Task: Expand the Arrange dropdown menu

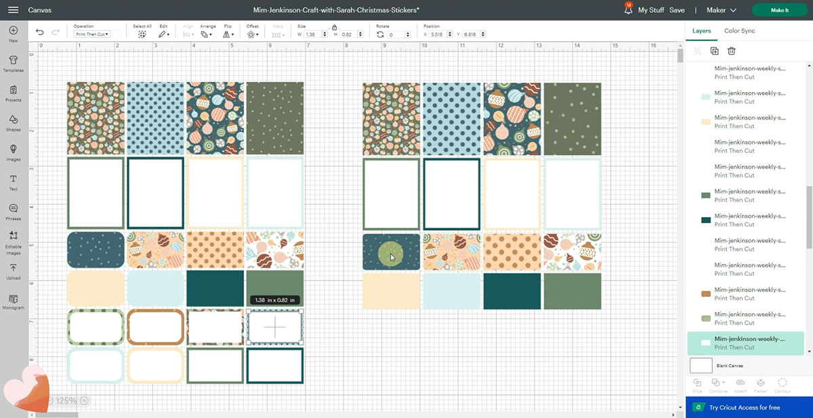Action: coord(207,34)
